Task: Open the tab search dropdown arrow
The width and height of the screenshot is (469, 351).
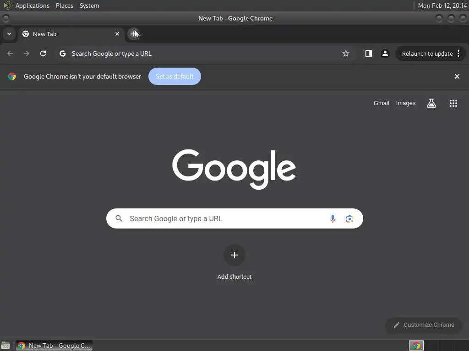Action: pyautogui.click(x=9, y=34)
